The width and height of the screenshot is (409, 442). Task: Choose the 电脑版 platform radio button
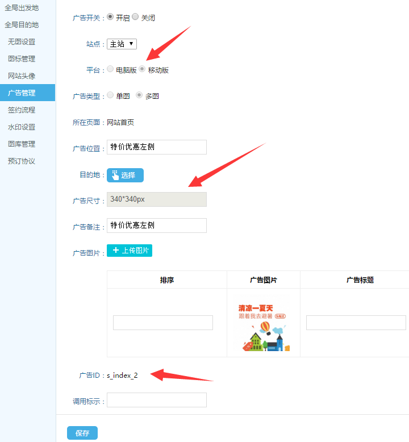pos(110,69)
